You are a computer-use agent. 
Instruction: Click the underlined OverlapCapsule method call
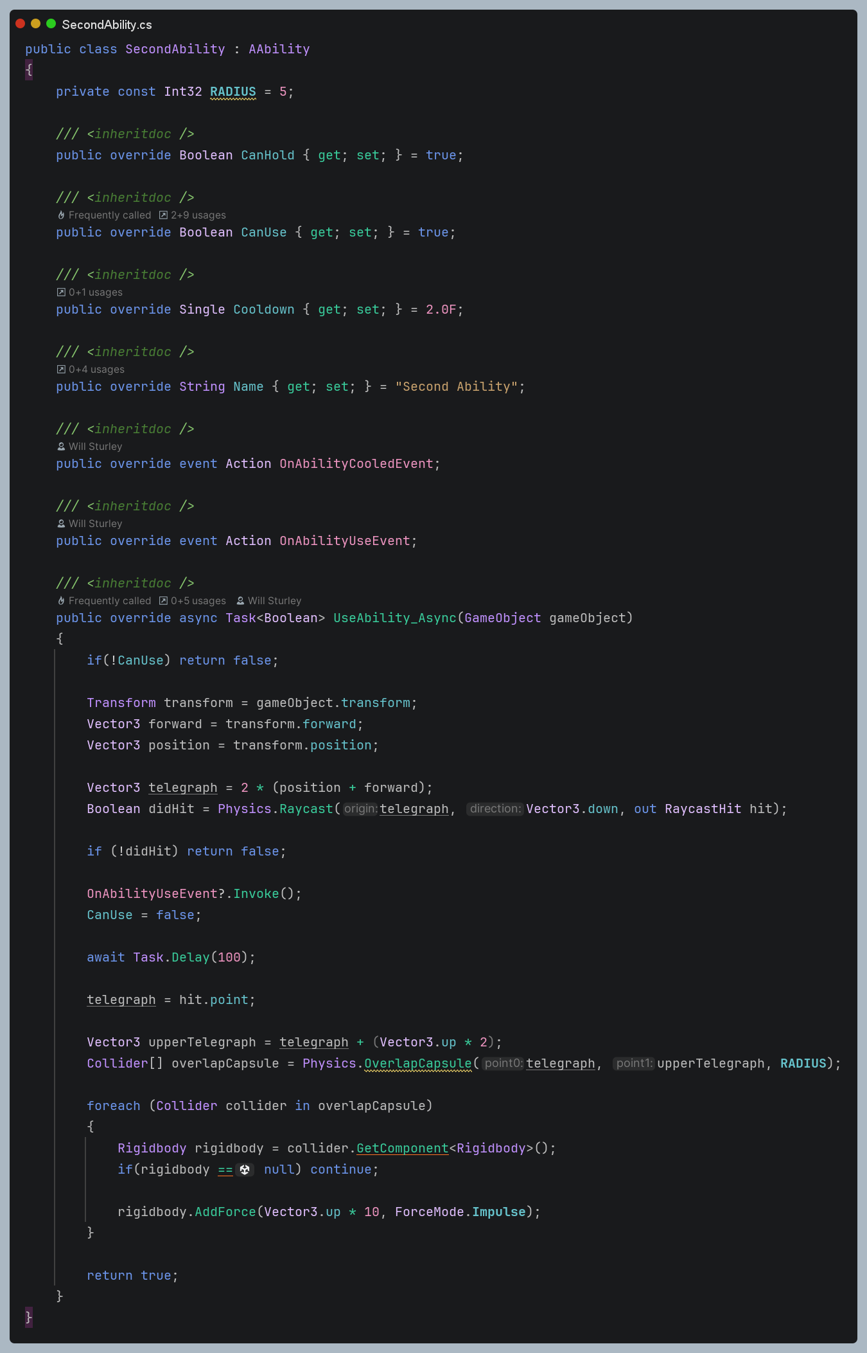click(417, 1063)
